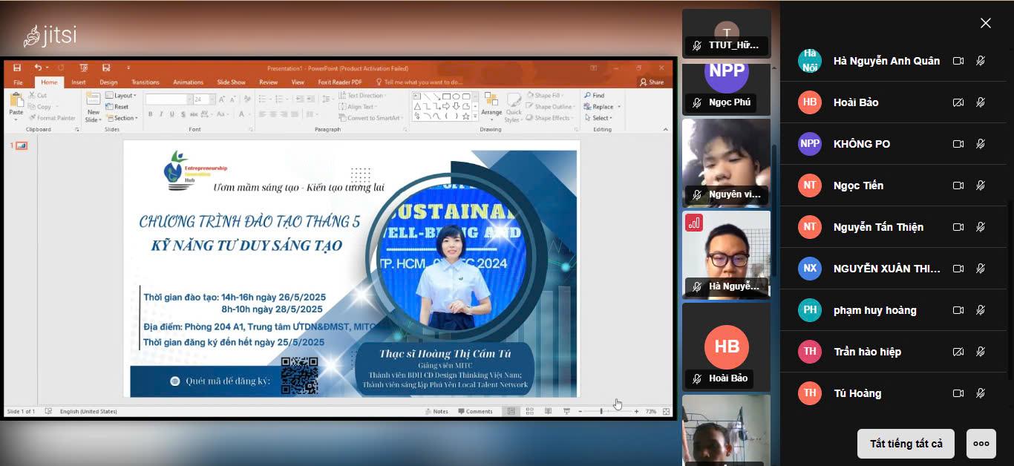Click the Share button in PowerPoint
1014x466 pixels.
[x=652, y=82]
